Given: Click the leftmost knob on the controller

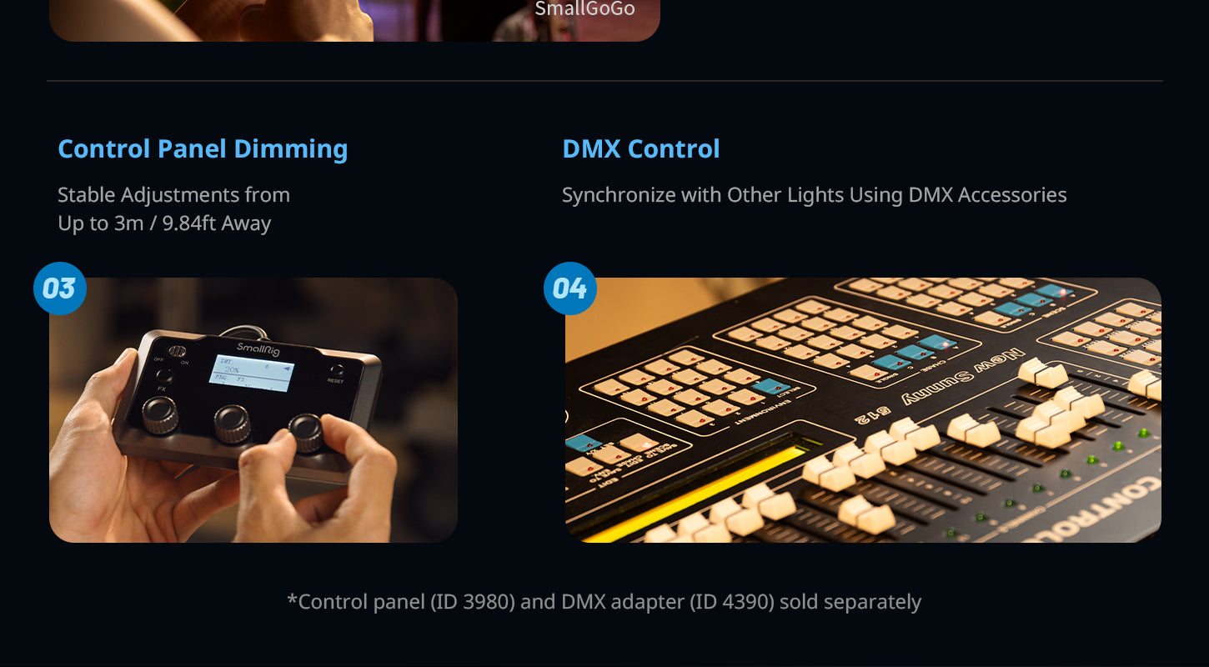Looking at the screenshot, I should tap(159, 414).
